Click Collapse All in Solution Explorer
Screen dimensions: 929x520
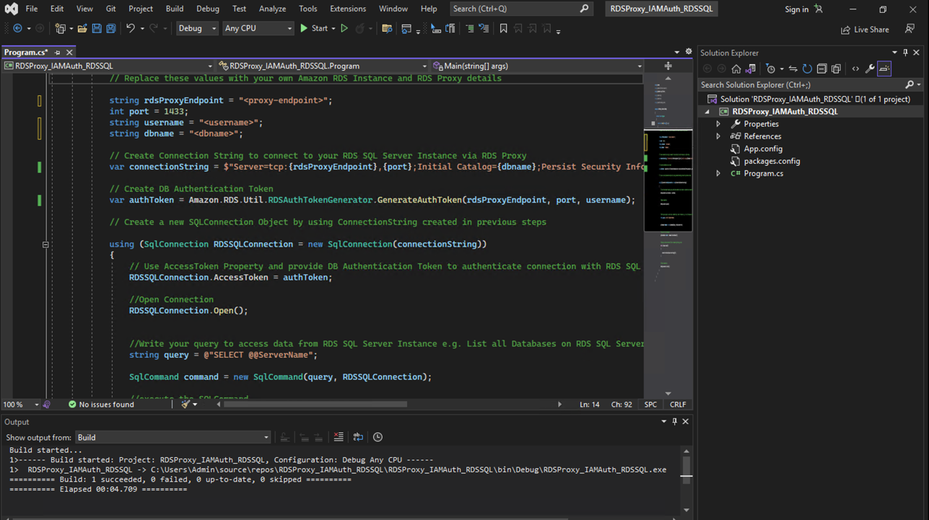coord(821,69)
